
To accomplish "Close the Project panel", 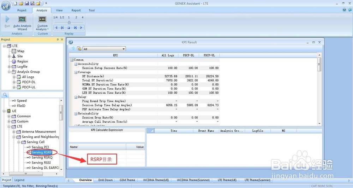I will pos(62,40).
